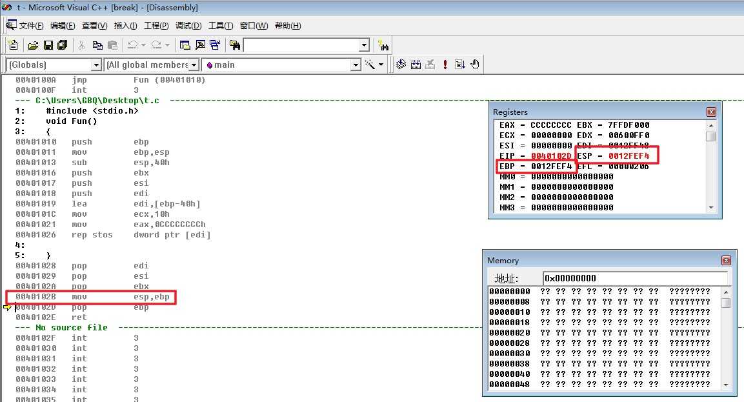Toggle the Workspace window icon
Viewport: 744px width, 402px height.
185,45
